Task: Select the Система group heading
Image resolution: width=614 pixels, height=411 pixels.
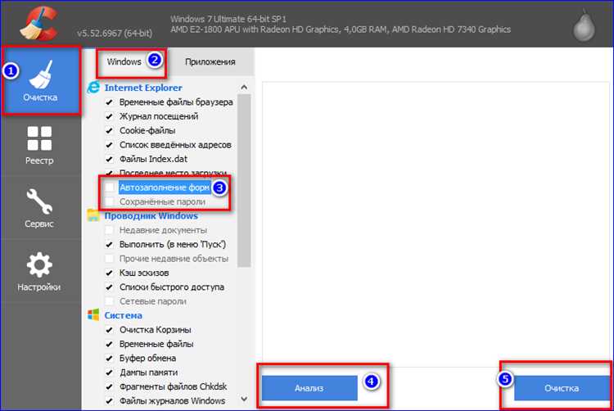Action: [x=123, y=315]
